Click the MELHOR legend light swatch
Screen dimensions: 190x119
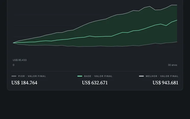click(141, 76)
